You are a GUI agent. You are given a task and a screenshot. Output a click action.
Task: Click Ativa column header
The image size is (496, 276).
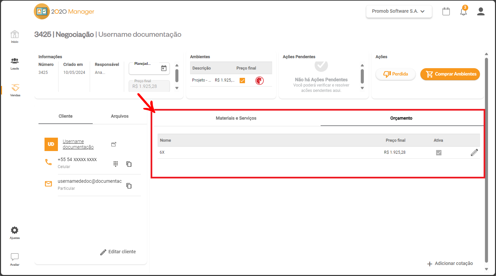[x=438, y=140]
